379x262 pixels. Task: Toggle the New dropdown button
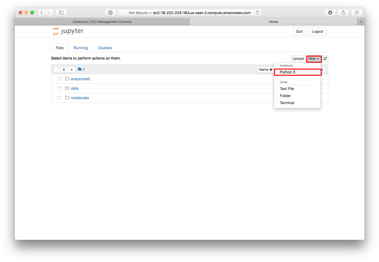coord(314,59)
